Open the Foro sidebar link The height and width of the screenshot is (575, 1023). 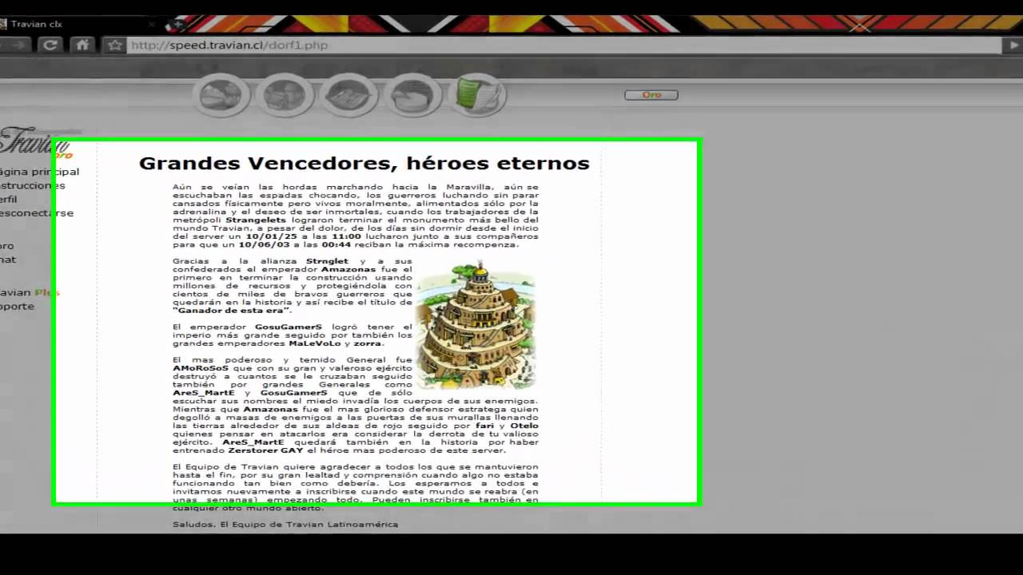(x=7, y=246)
